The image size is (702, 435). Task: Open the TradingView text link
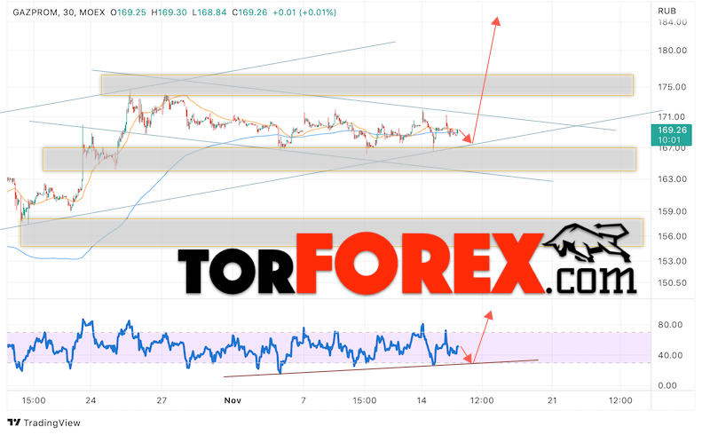(x=51, y=423)
